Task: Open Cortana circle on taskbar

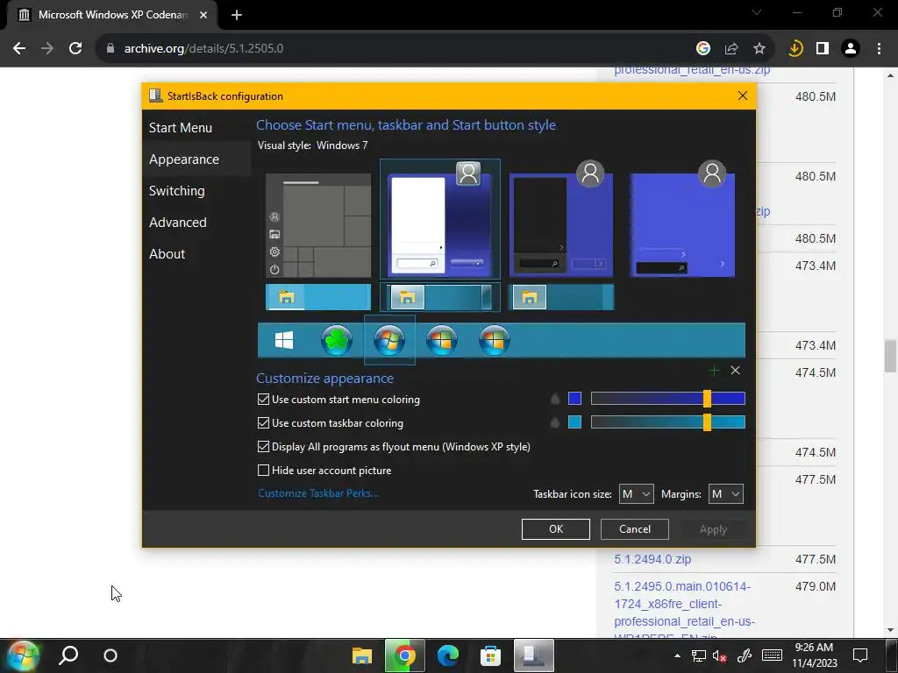Action: pos(110,655)
